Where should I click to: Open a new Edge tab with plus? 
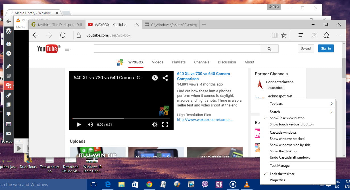point(204,24)
